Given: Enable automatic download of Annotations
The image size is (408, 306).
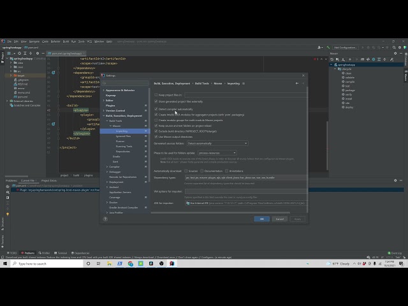Looking at the screenshot, I should coord(226,171).
